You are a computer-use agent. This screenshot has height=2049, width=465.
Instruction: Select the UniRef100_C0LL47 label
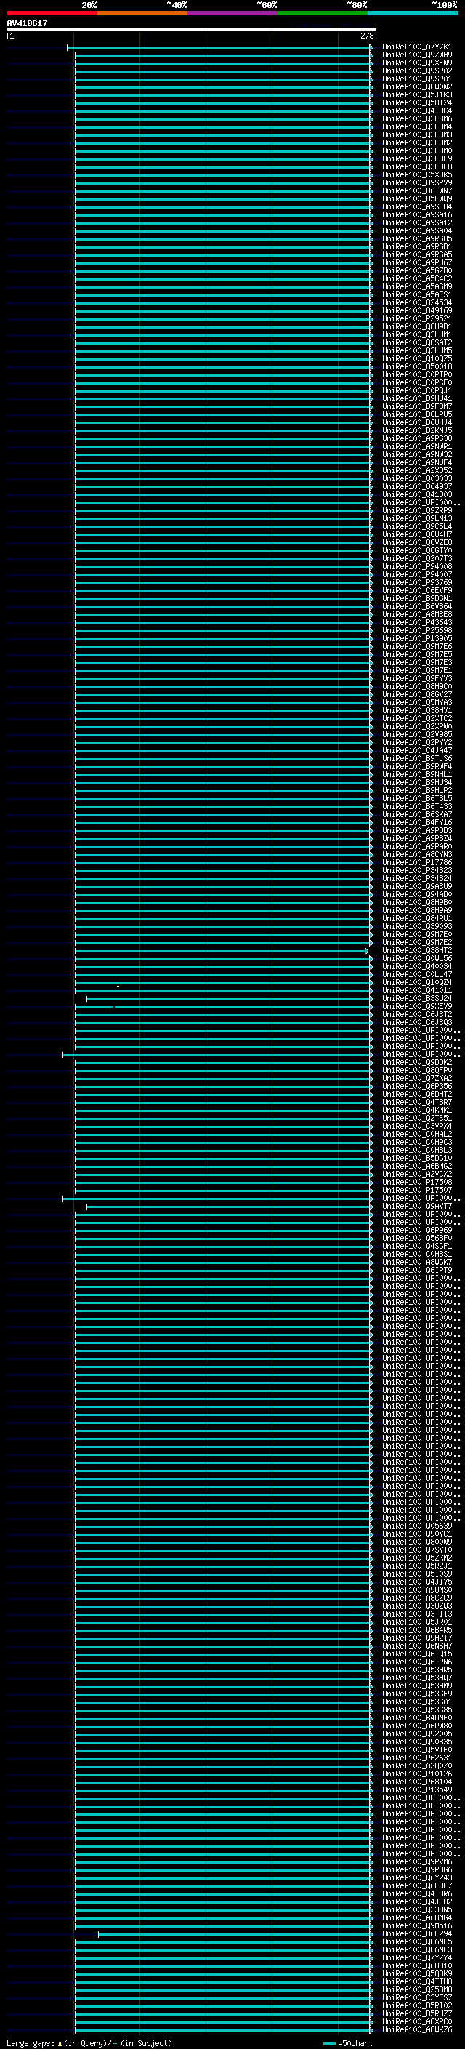click(x=416, y=975)
